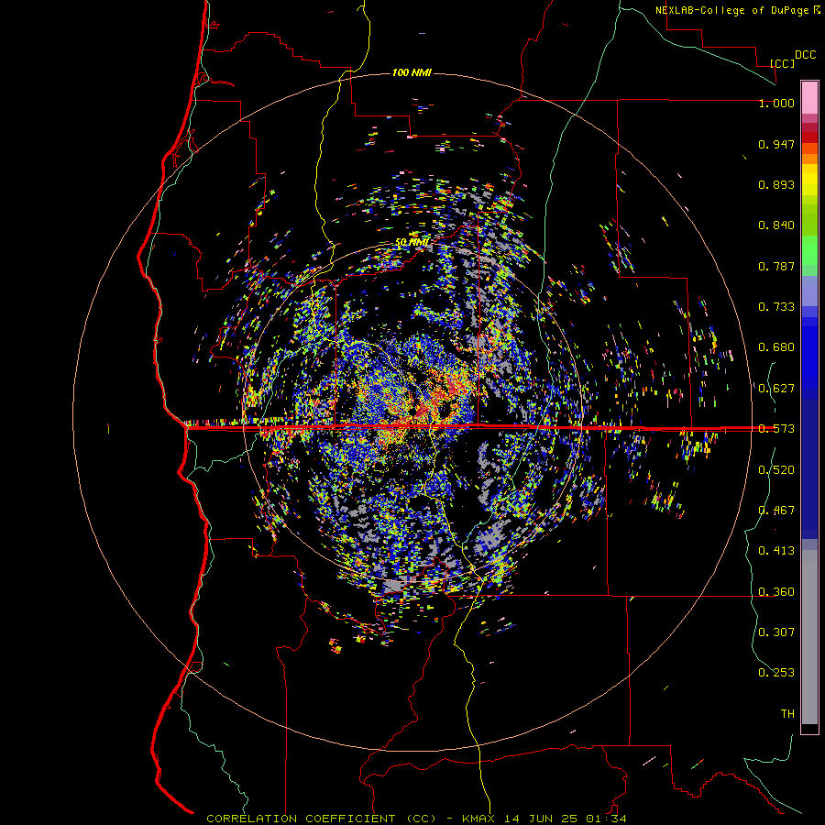825x825 pixels.
Task: Click the 0.253 scale value
Action: (x=776, y=673)
